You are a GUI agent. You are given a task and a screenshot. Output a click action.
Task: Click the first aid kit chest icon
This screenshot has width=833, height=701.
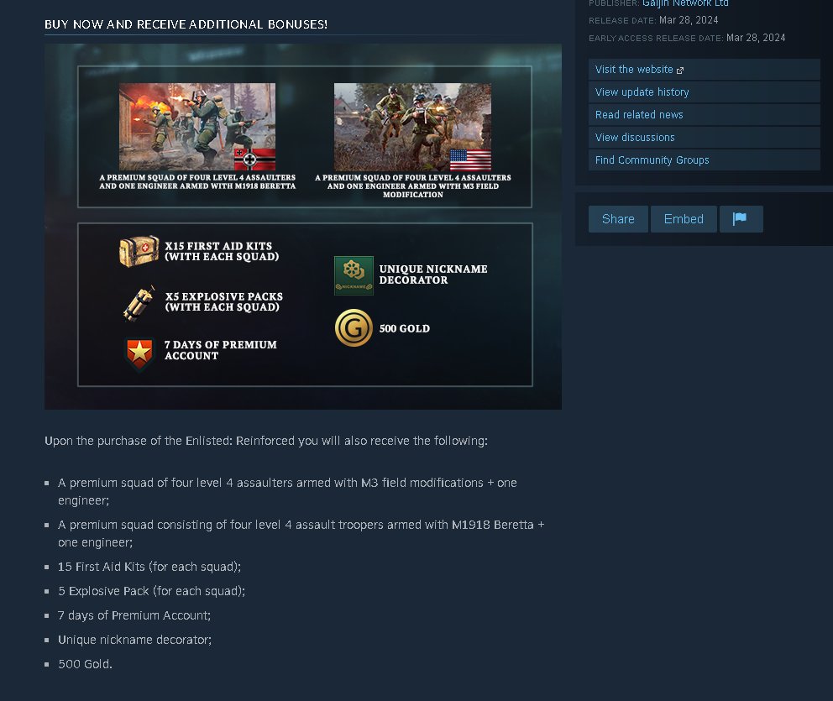[139, 251]
